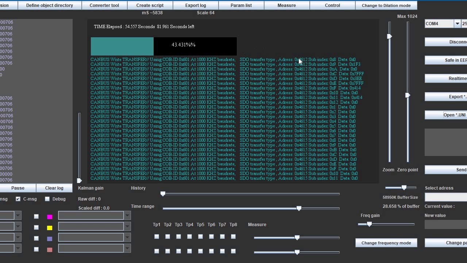Open dropdown right of magenta swatch
The height and width of the screenshot is (263, 467).
tap(127, 216)
